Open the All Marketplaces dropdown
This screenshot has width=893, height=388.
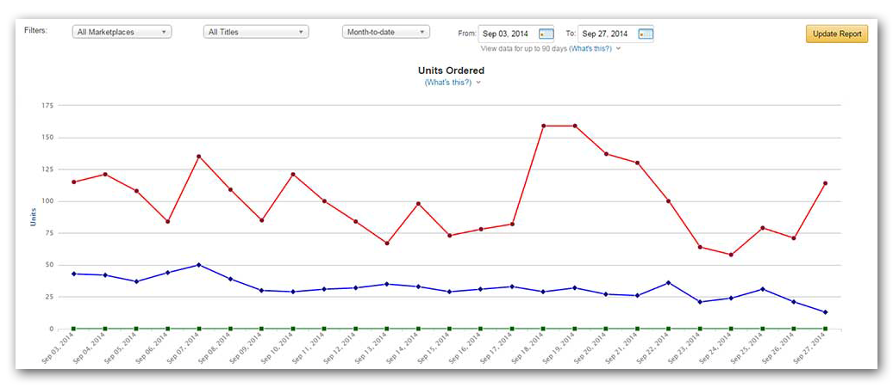122,32
